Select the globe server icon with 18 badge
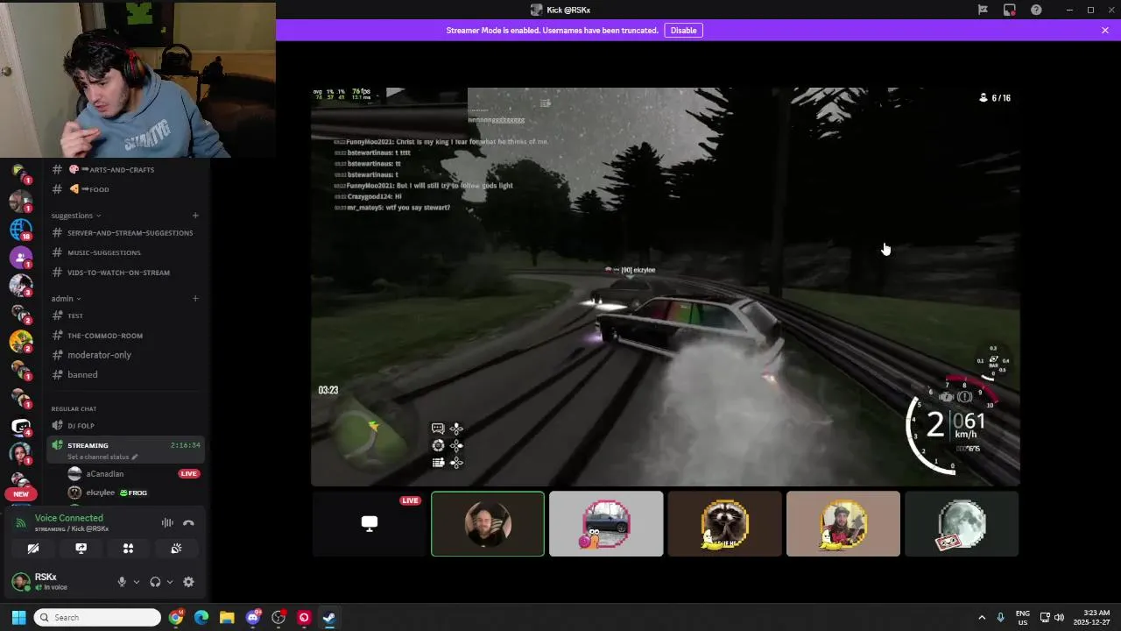This screenshot has width=1121, height=631. [x=21, y=229]
